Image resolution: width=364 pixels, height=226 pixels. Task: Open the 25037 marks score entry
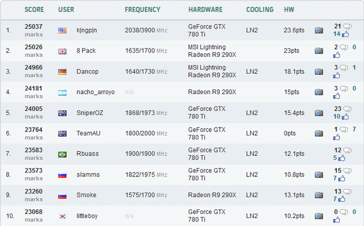[x=34, y=30]
